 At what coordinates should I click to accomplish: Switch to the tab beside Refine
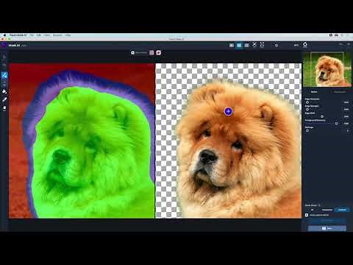coord(340,92)
